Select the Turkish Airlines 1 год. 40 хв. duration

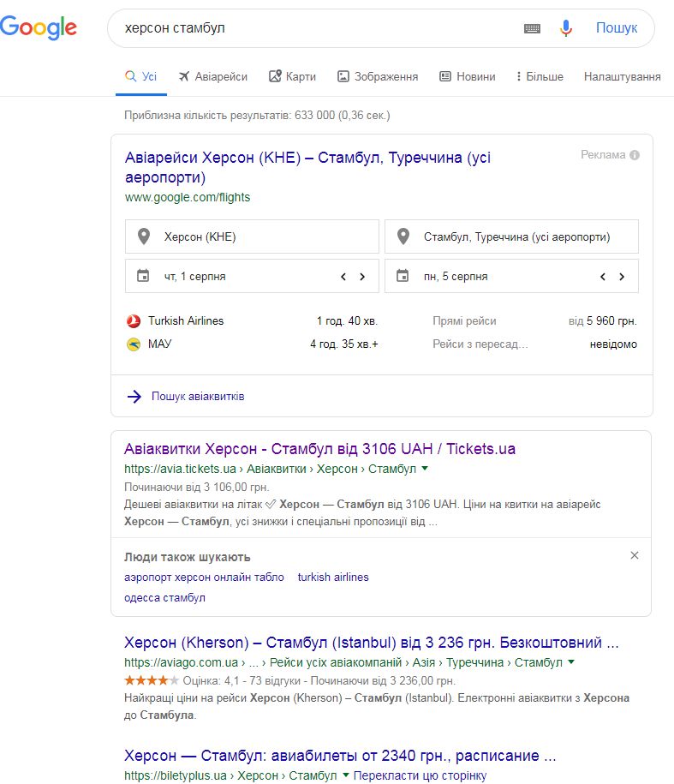point(347,321)
